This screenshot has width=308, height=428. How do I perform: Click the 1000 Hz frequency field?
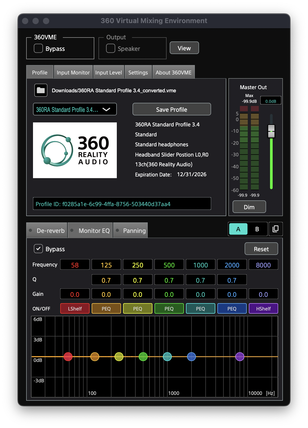pyautogui.click(x=200, y=265)
